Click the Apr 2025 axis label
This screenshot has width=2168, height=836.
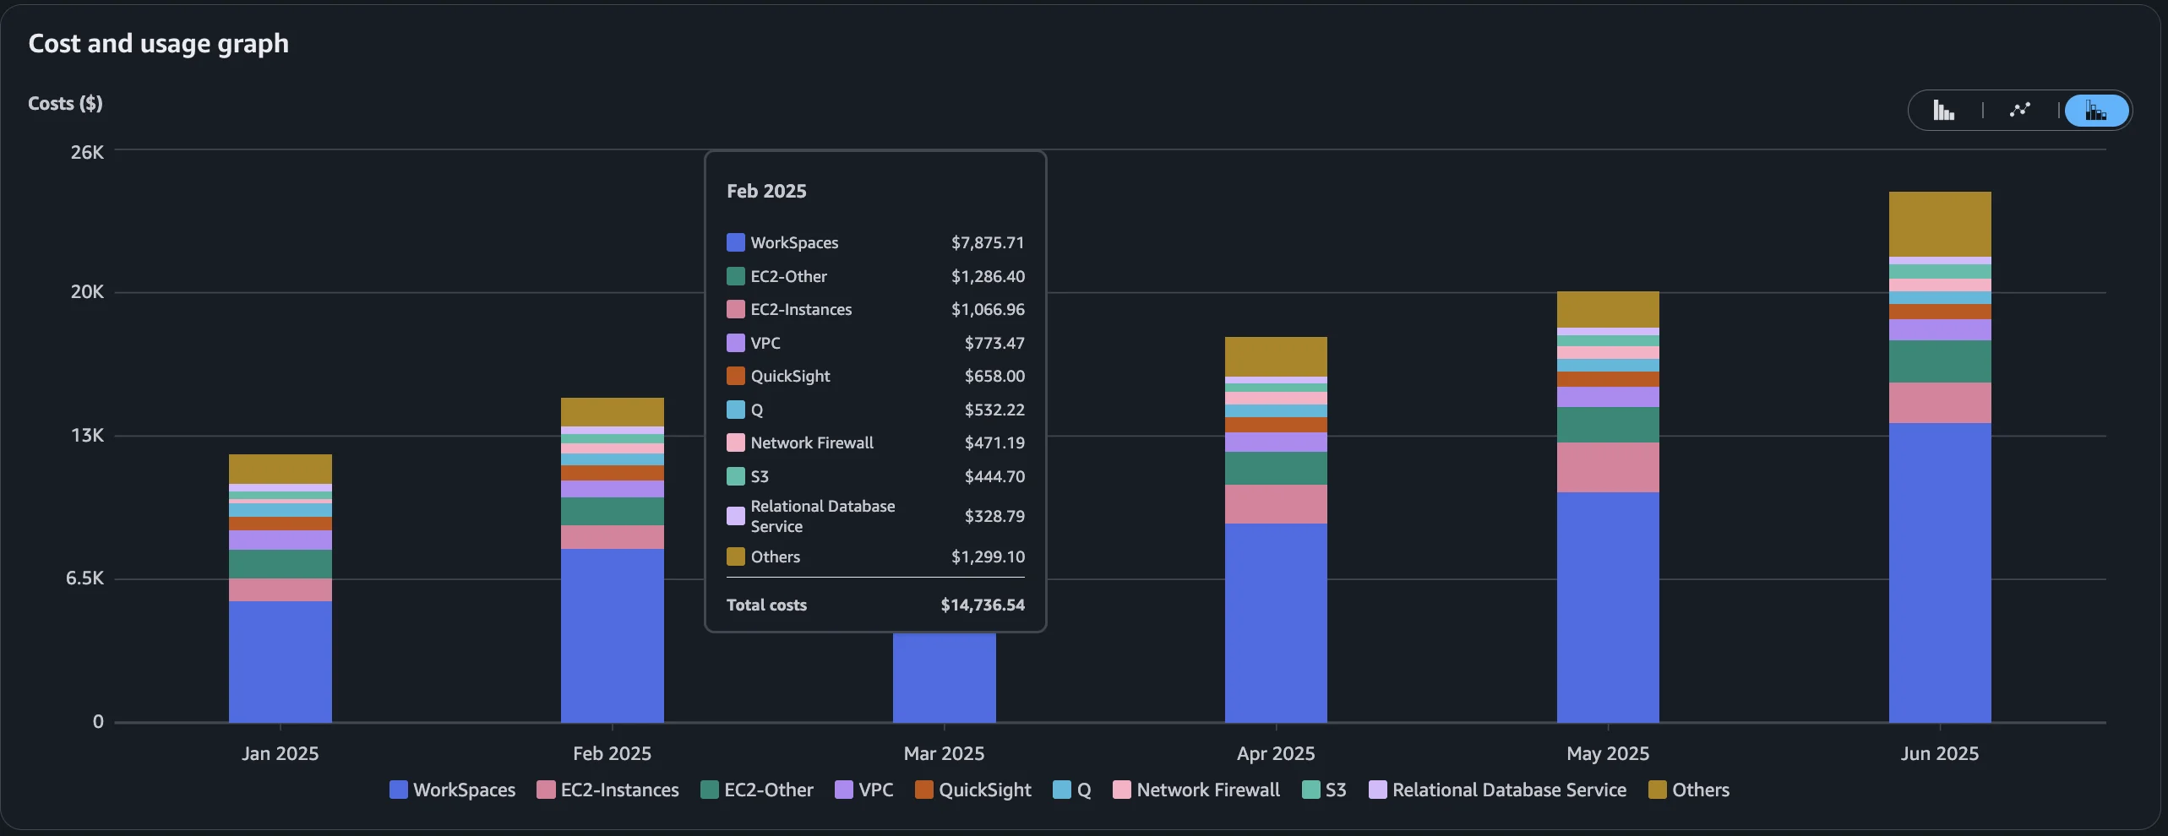(x=1276, y=753)
